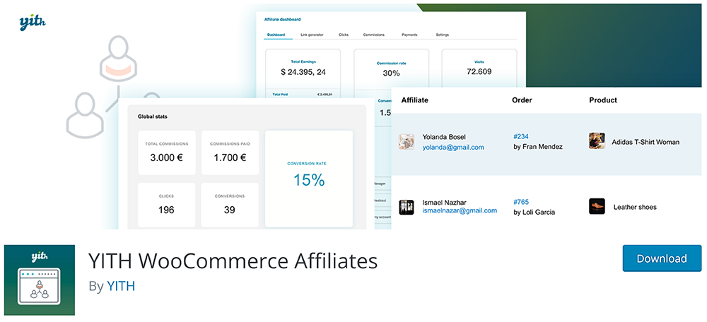
Task: Open the ismaelnazar@gmail.com email link
Action: click(460, 210)
